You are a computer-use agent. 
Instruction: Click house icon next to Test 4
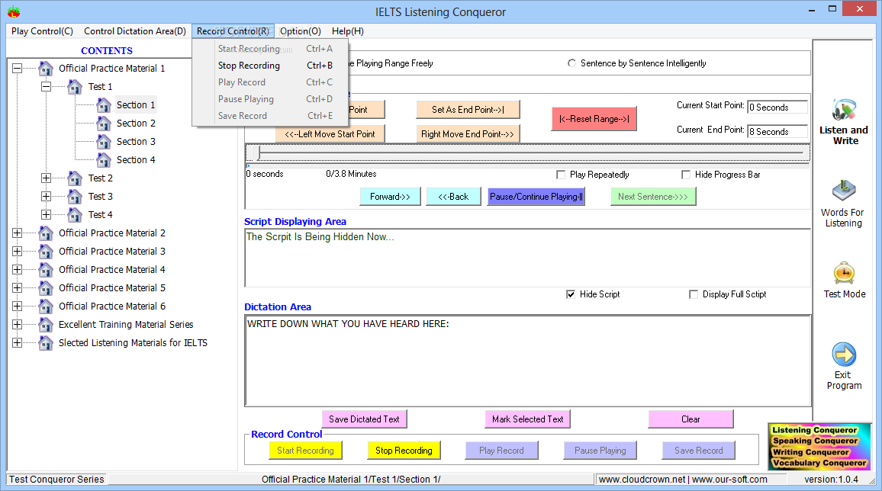click(75, 214)
